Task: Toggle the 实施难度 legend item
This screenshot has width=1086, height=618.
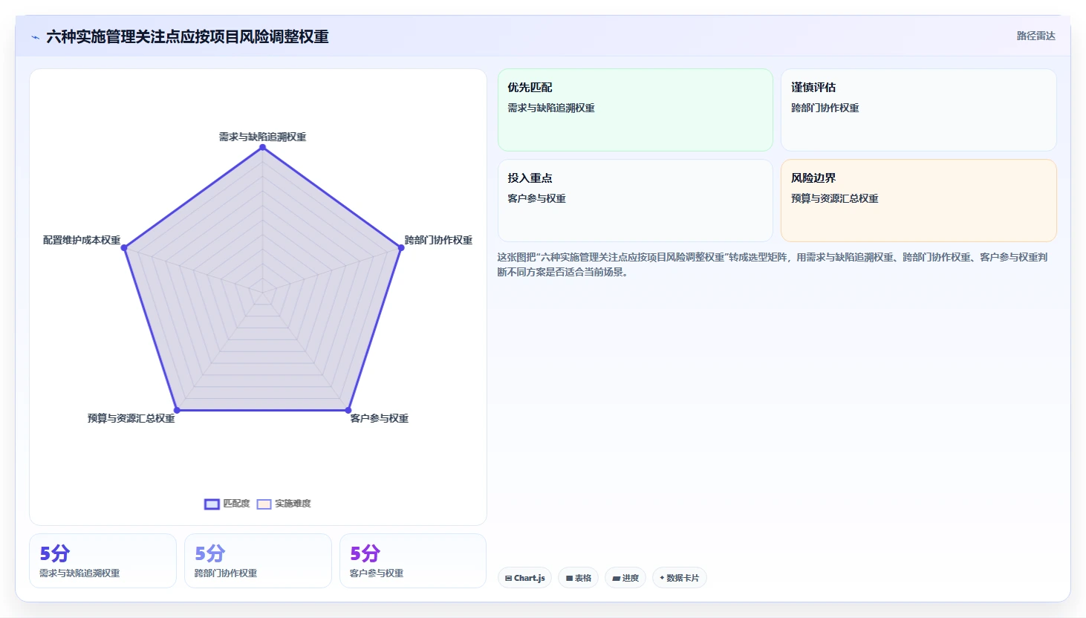Action: tap(284, 504)
